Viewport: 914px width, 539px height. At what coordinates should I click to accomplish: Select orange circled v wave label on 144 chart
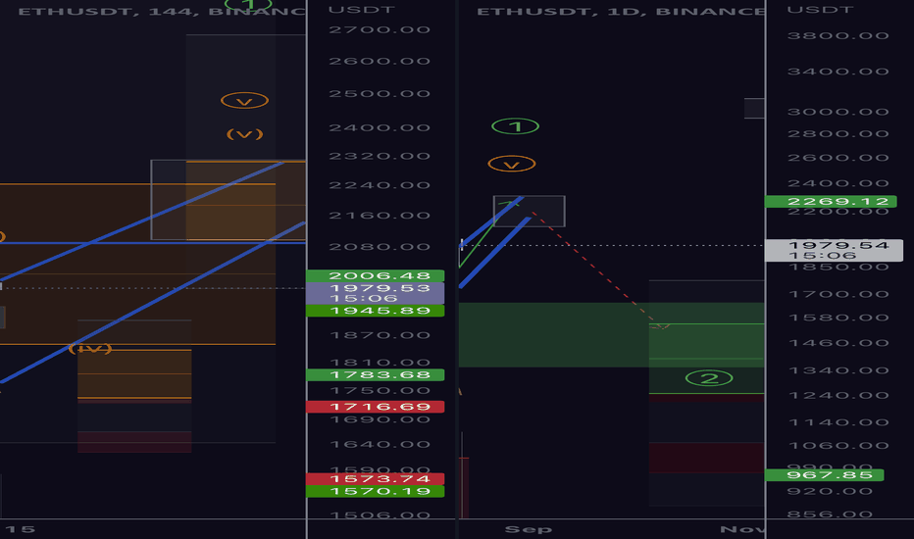point(245,101)
